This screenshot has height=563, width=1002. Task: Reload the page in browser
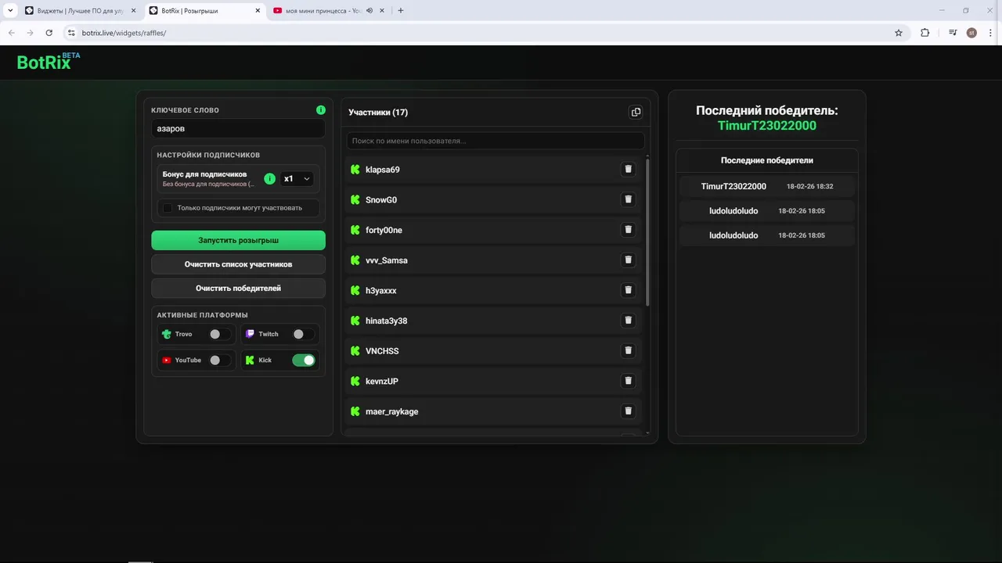click(49, 33)
